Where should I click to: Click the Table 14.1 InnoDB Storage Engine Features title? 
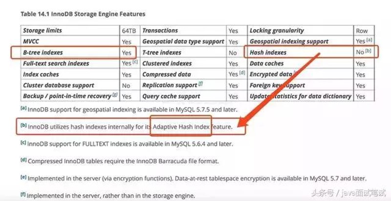coord(83,14)
